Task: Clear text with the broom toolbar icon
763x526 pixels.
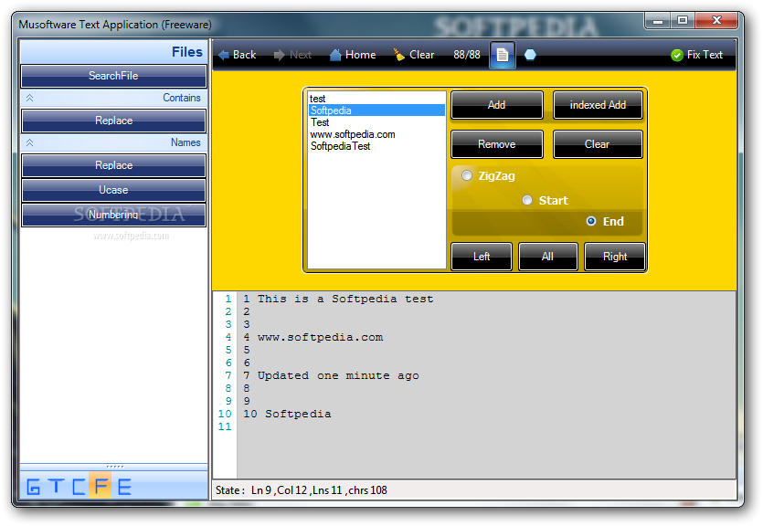Action: pos(414,55)
